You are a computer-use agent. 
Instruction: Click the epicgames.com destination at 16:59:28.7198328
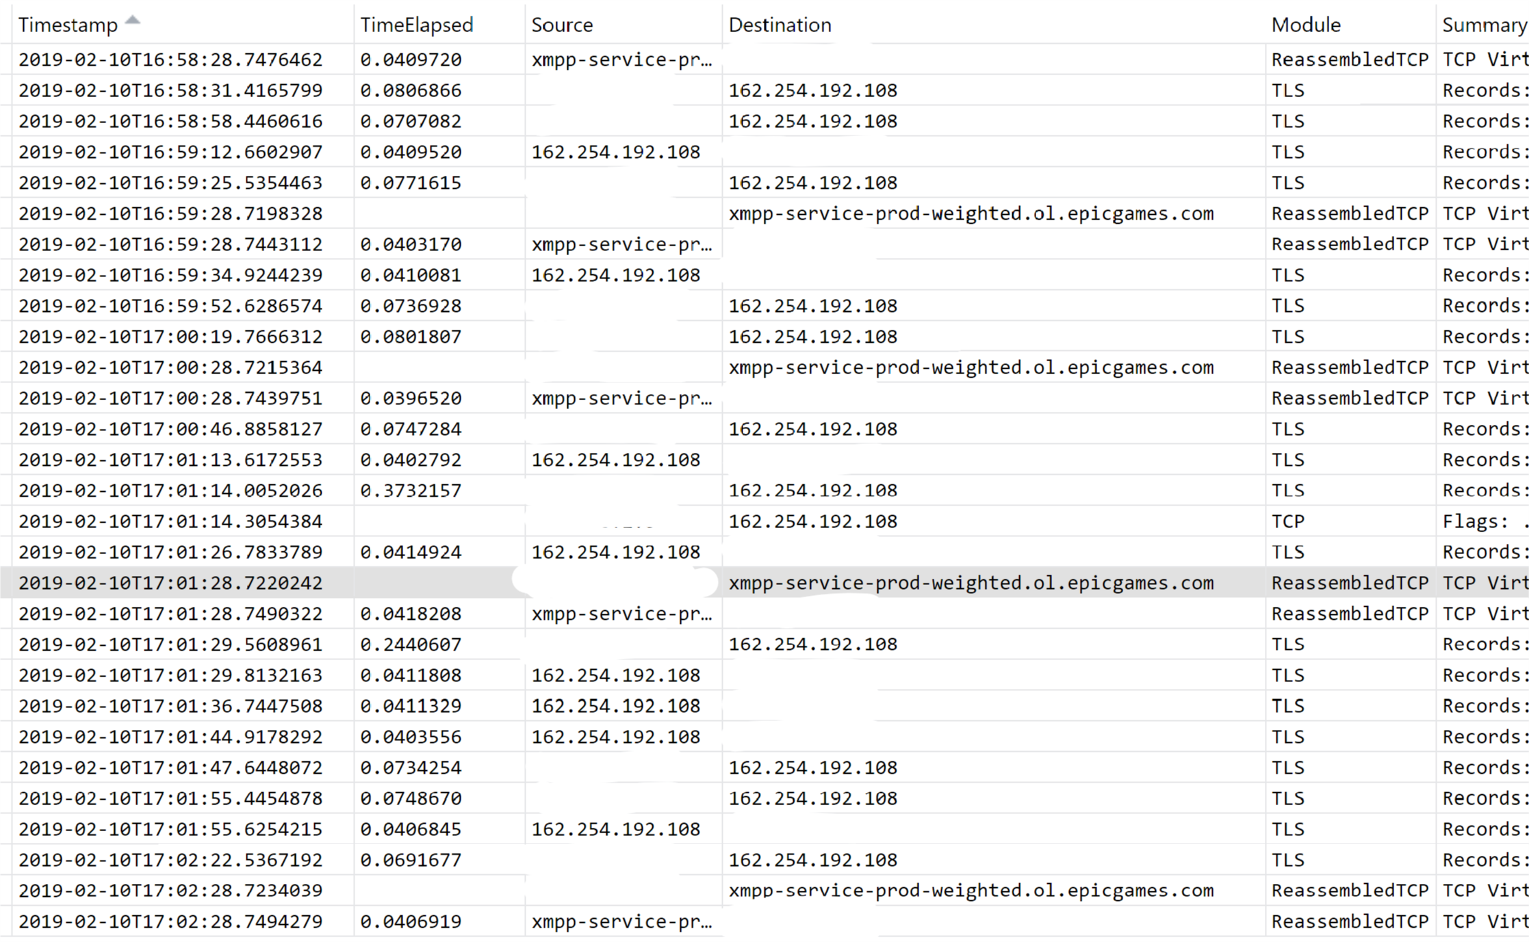[x=971, y=213]
